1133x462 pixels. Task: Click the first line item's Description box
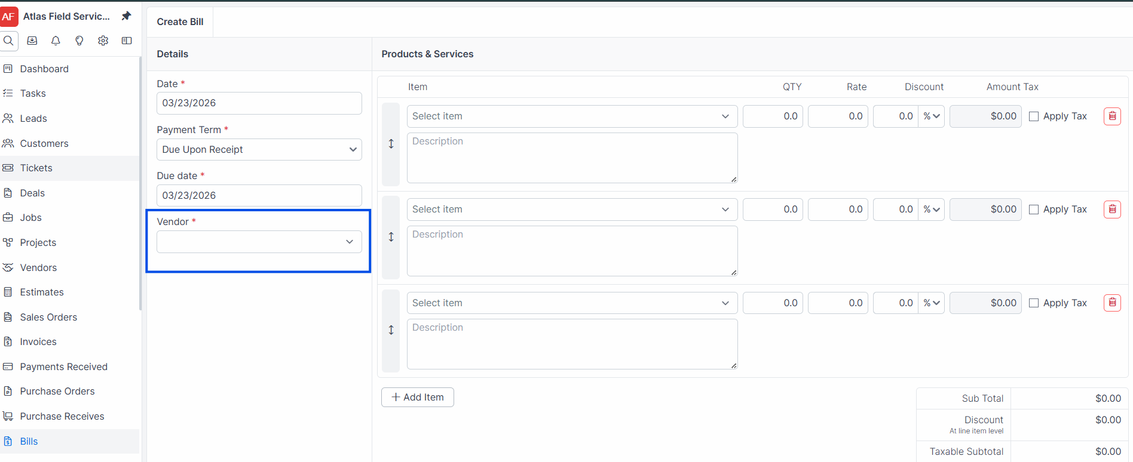tap(572, 158)
